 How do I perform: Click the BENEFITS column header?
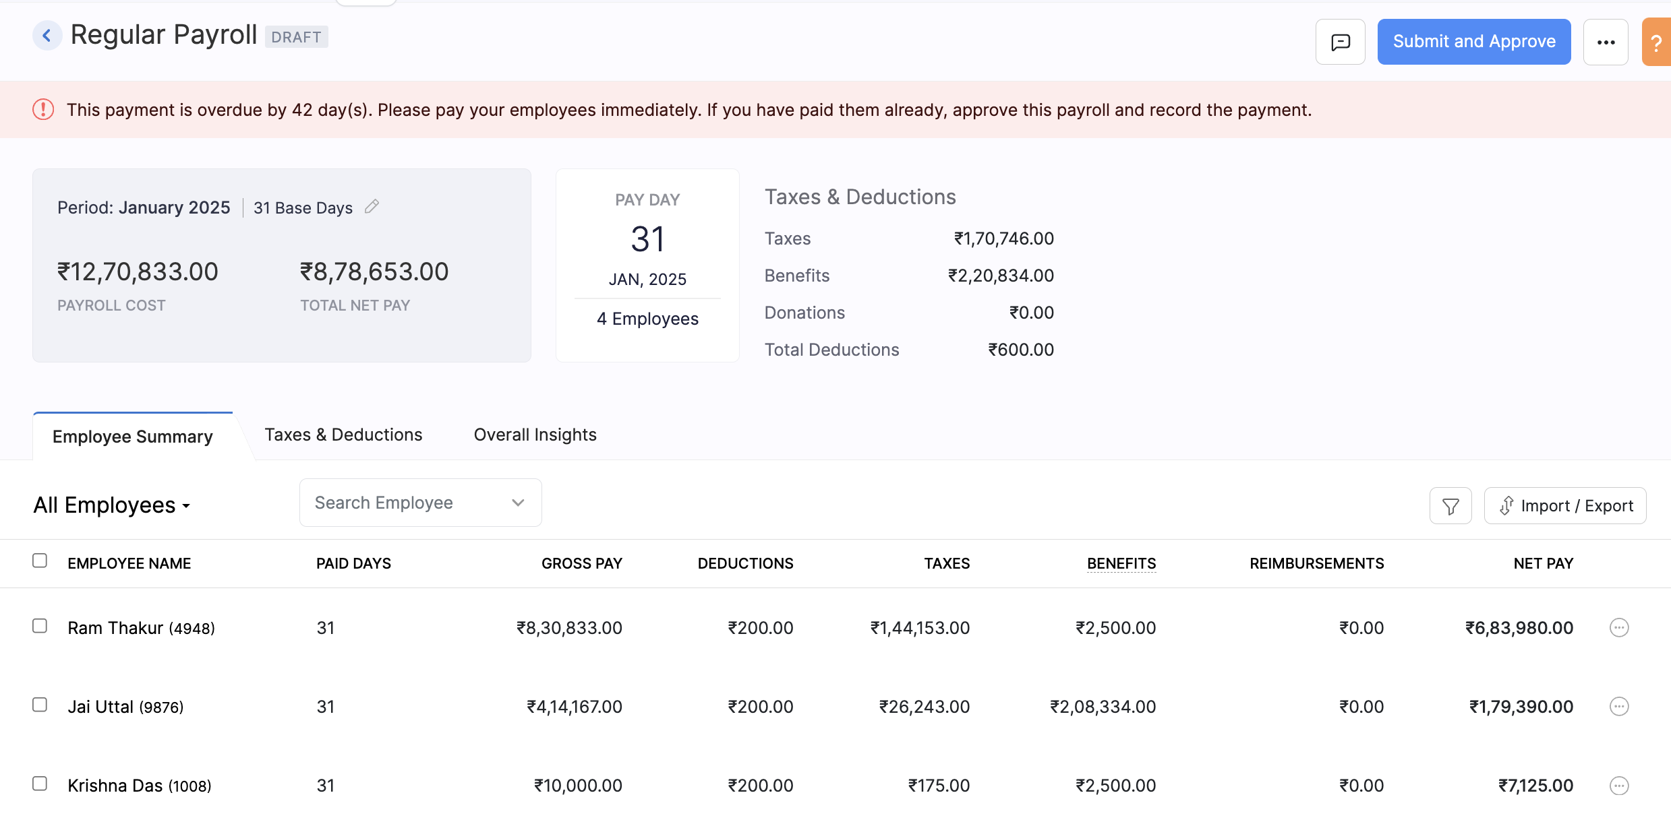1121,563
